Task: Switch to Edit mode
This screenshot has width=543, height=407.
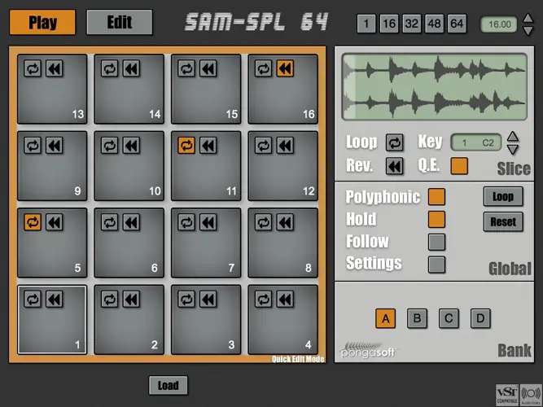Action: click(x=119, y=23)
